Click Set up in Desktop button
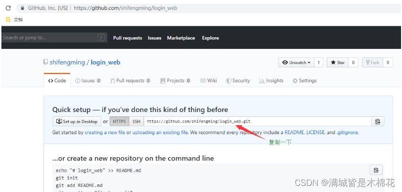Viewport: 402px width, 192px height. (77, 121)
